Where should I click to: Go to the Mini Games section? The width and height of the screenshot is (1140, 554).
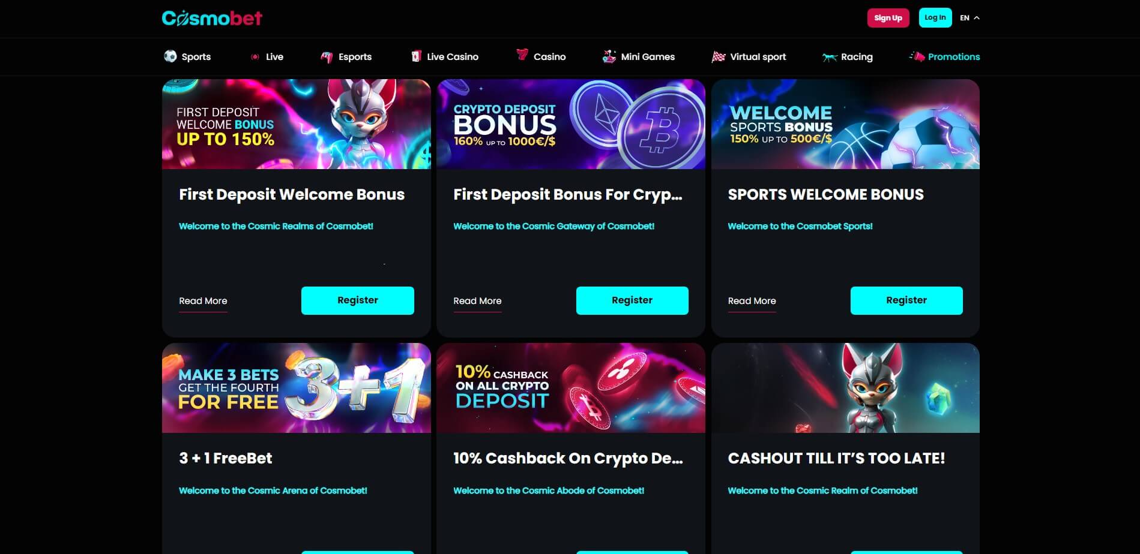click(x=648, y=57)
